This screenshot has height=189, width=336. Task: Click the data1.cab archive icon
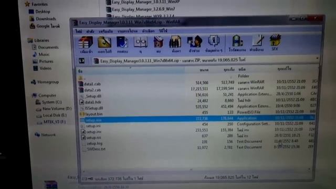(x=81, y=84)
